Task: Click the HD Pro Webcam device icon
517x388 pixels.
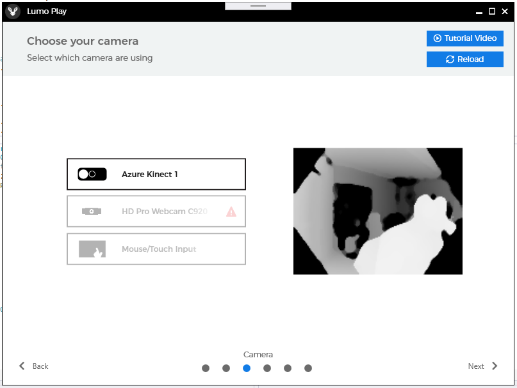Action: pyautogui.click(x=92, y=212)
